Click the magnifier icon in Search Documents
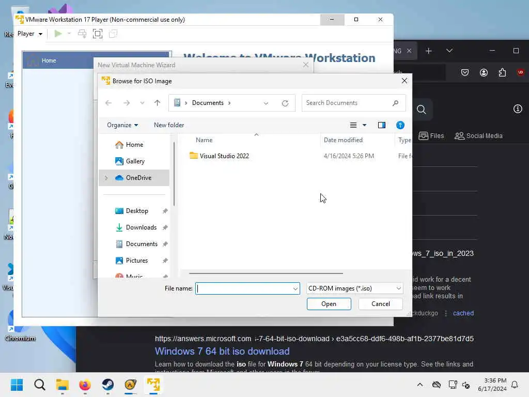 point(395,103)
